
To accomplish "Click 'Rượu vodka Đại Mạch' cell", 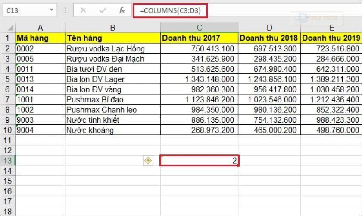I will [x=112, y=59].
